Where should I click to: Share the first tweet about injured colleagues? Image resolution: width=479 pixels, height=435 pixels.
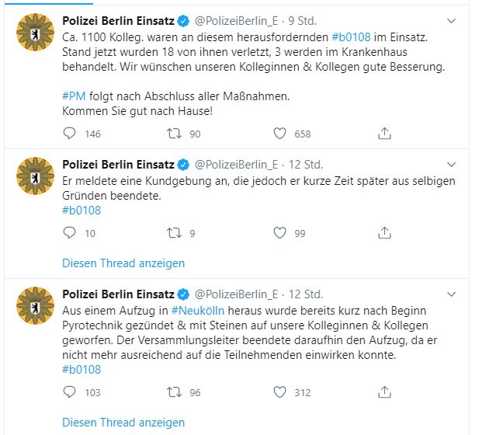pyautogui.click(x=384, y=134)
